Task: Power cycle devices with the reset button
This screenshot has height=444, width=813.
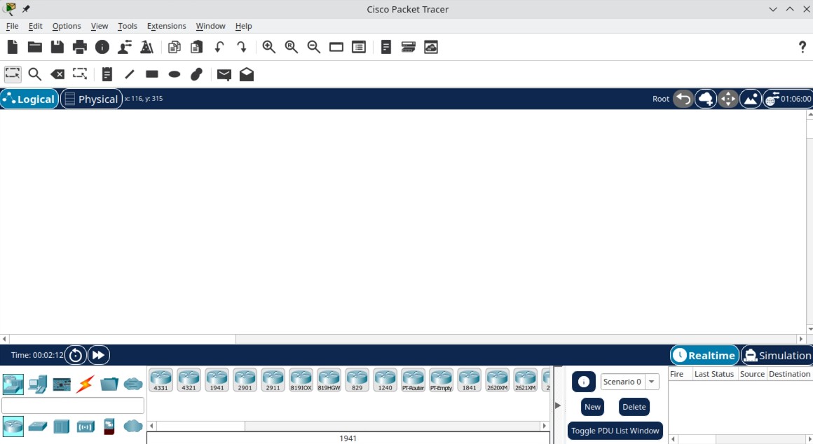Action: click(75, 355)
